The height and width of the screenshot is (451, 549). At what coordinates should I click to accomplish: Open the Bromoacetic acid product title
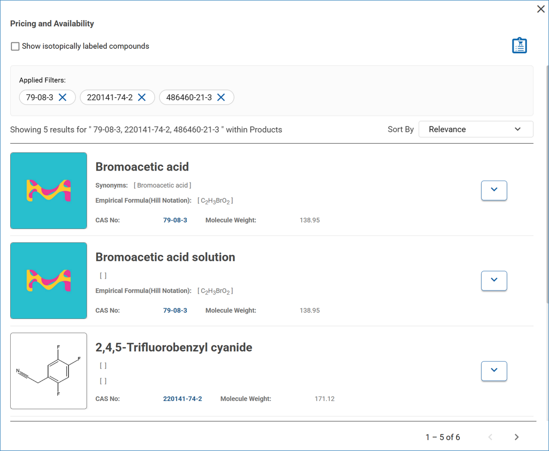(x=142, y=167)
